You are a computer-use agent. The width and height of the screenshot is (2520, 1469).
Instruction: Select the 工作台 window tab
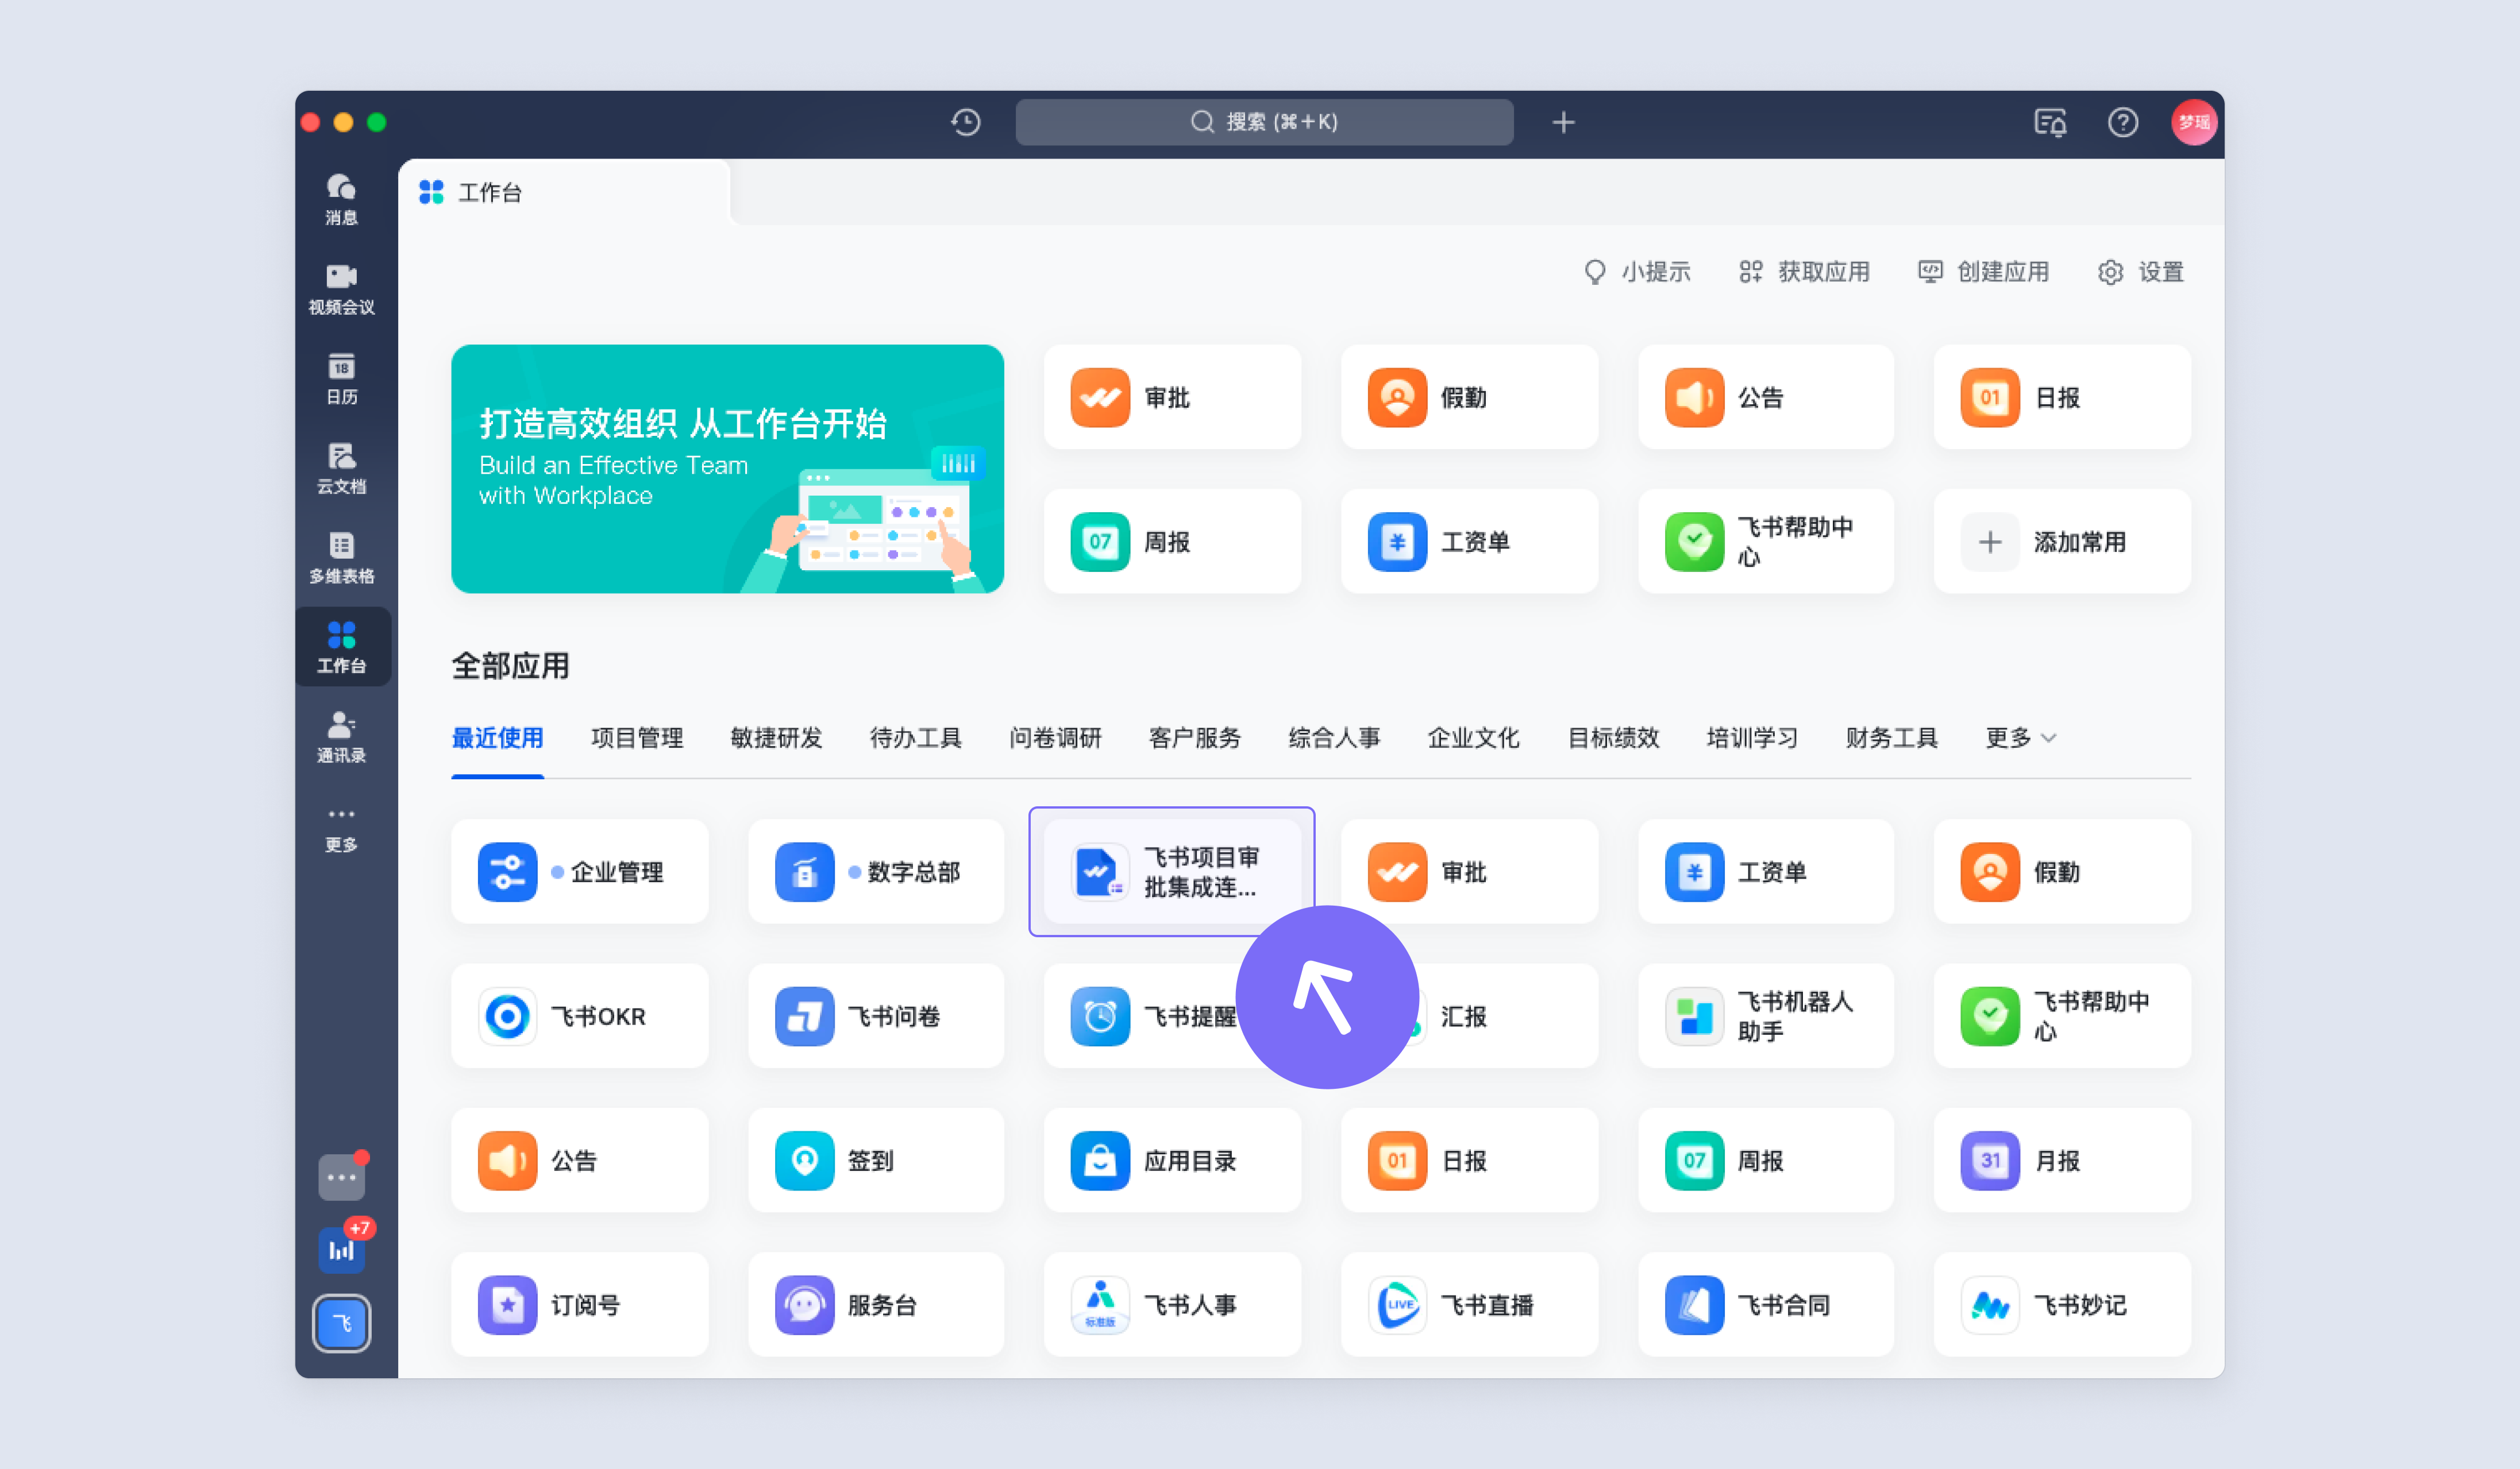(565, 192)
